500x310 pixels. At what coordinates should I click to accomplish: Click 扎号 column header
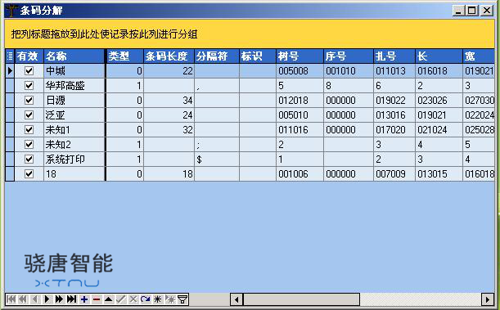click(394, 56)
